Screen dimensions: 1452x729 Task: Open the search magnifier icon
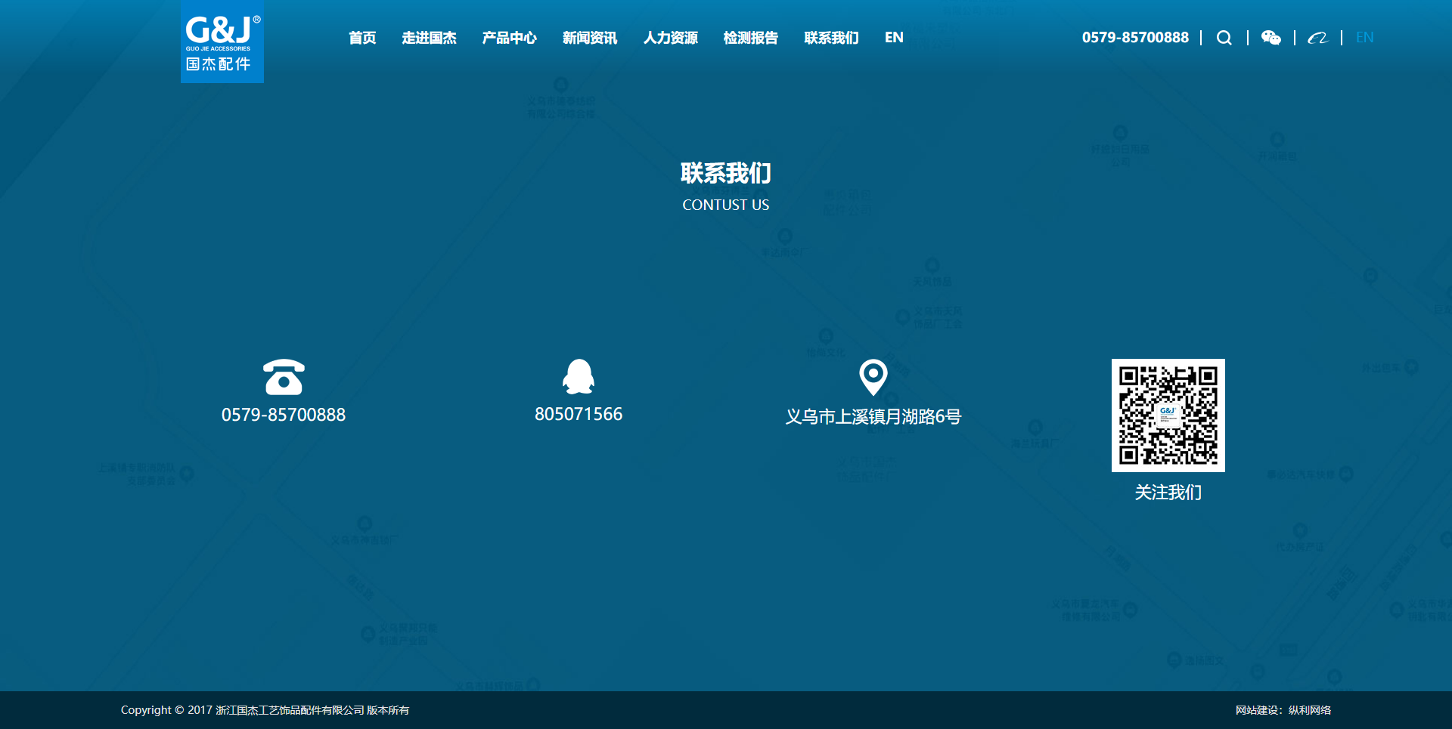point(1224,38)
